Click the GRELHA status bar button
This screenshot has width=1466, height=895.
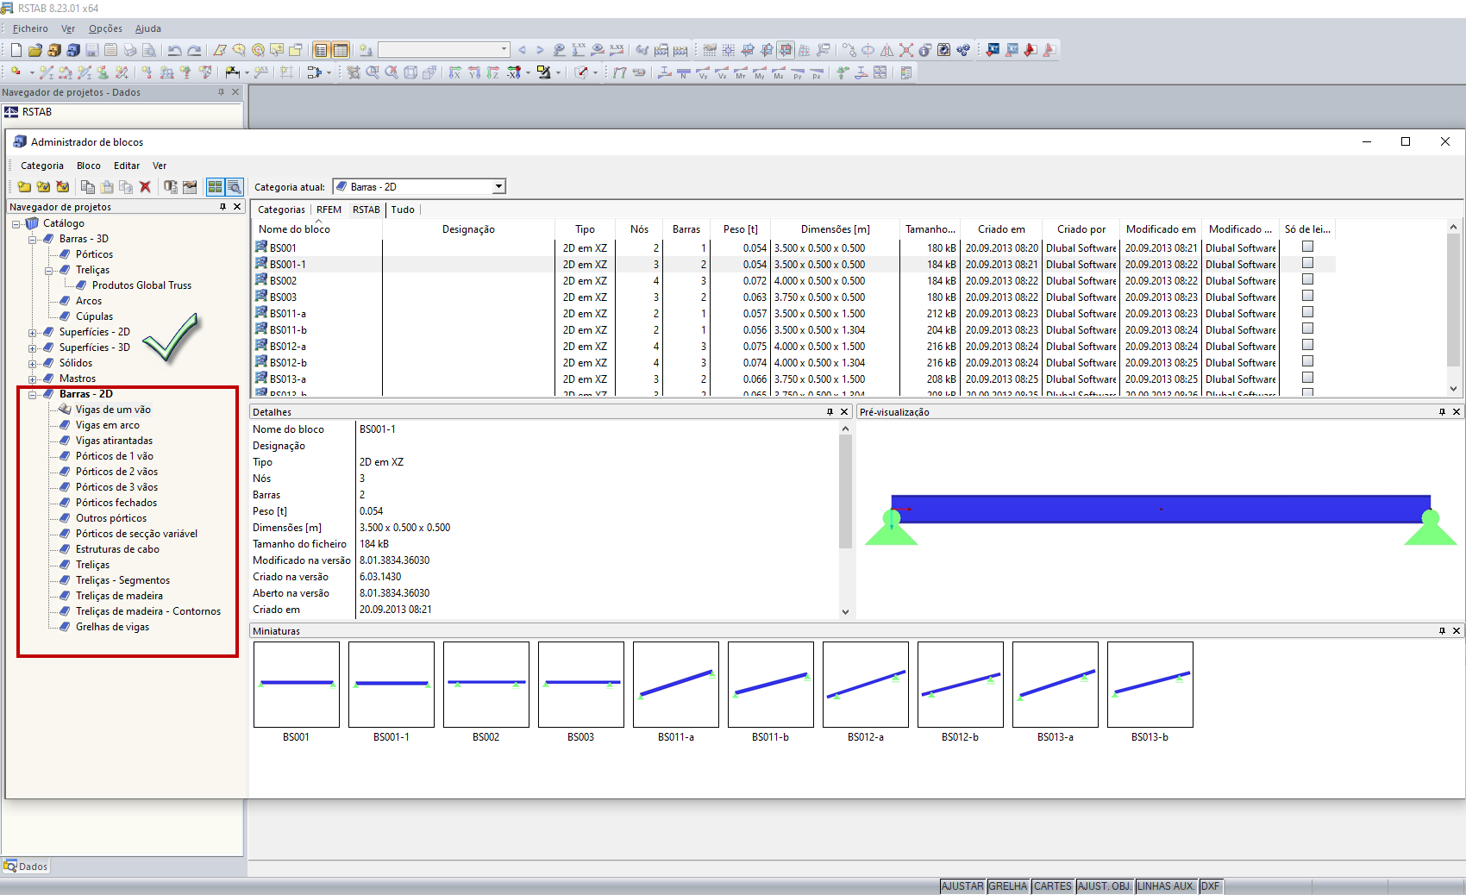click(x=1007, y=886)
